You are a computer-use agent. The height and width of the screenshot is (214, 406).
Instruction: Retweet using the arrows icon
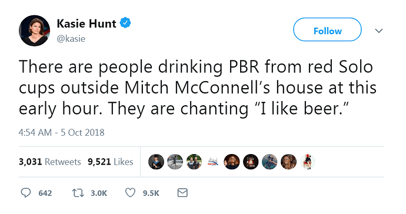(78, 193)
